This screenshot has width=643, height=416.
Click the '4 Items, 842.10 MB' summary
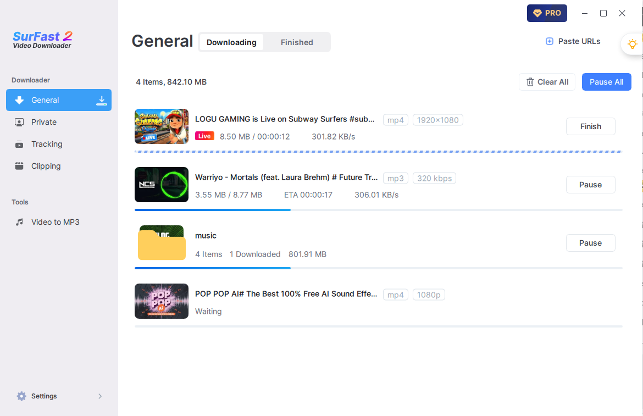tap(171, 82)
